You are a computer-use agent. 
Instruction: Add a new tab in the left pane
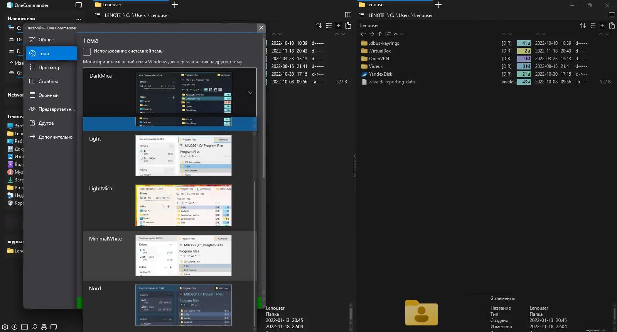(x=175, y=5)
